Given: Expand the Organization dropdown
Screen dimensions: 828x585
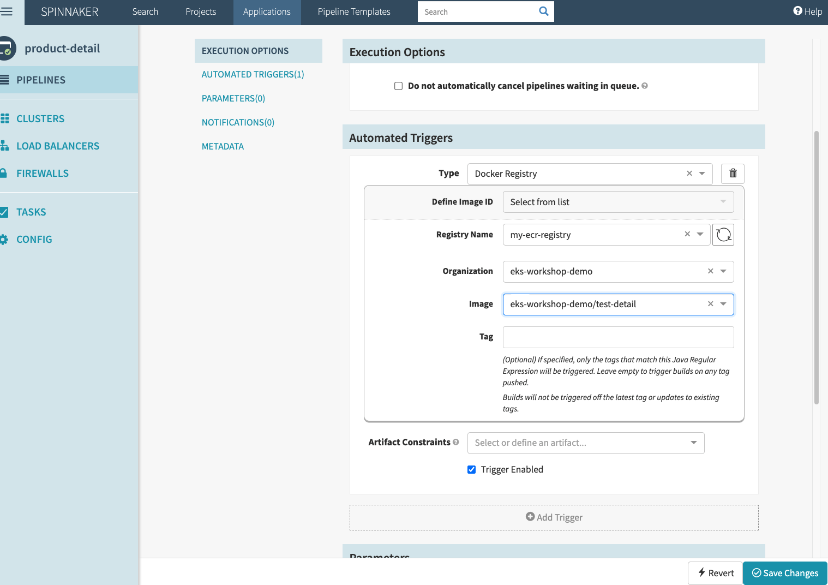Looking at the screenshot, I should coord(724,271).
